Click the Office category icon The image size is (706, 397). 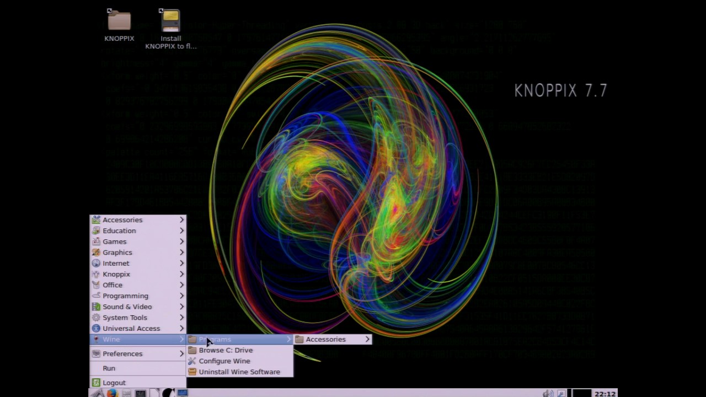[x=96, y=285]
